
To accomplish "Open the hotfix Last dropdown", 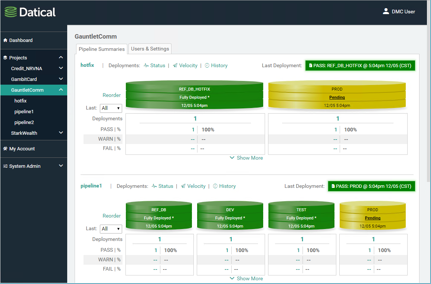I will (111, 108).
